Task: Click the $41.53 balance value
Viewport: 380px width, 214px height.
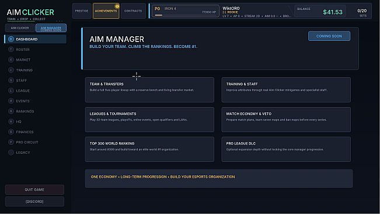Action: pos(333,12)
